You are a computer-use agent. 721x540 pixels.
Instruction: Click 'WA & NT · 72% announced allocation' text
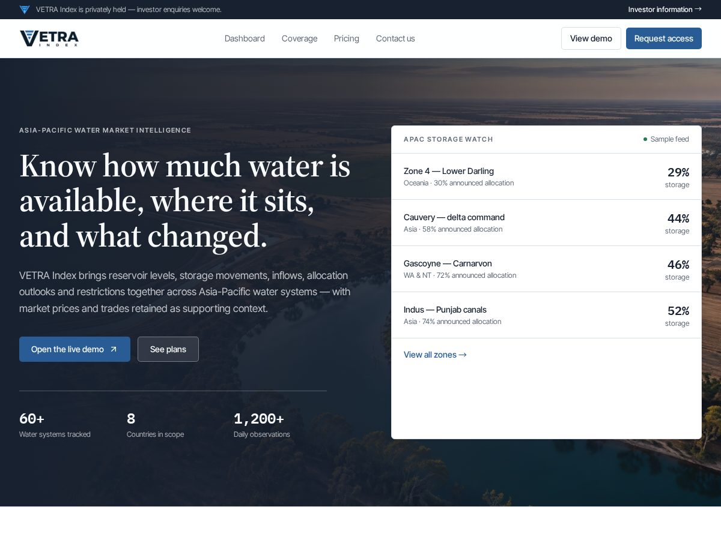click(x=460, y=275)
